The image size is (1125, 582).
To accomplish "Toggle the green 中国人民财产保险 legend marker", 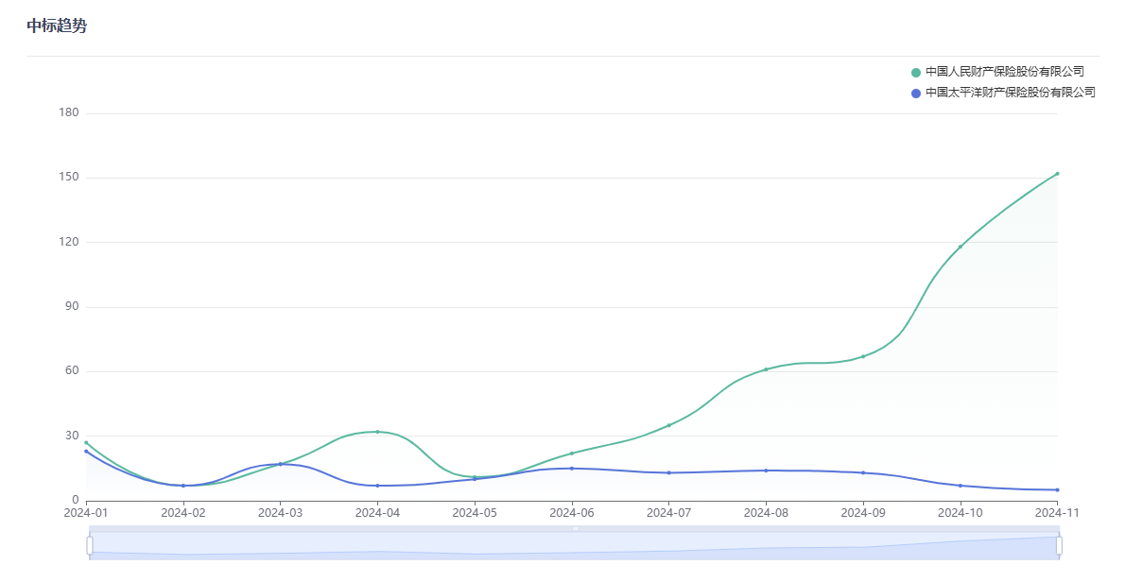I will 915,73.
